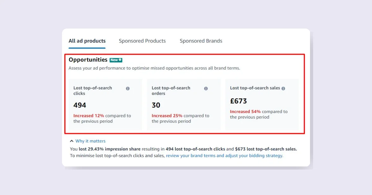Toggle the Why it matters disclosure arrow
Viewport: 372px width, 195px height.
coord(72,141)
